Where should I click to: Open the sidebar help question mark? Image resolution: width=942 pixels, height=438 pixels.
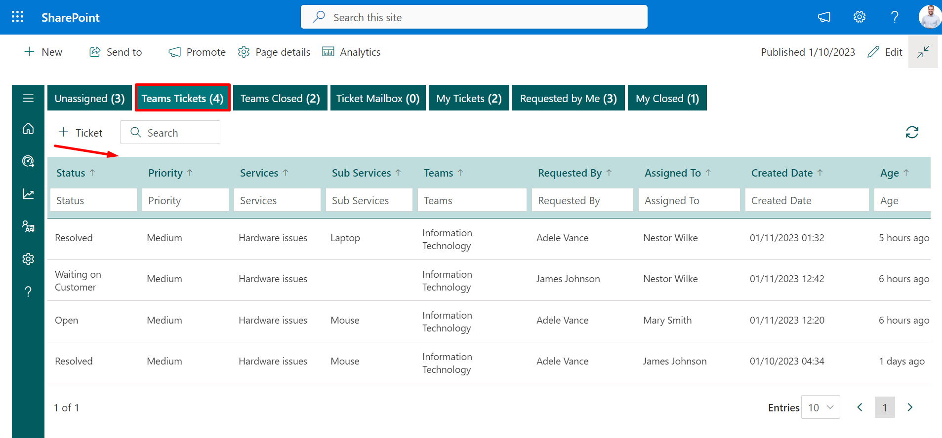click(x=28, y=292)
